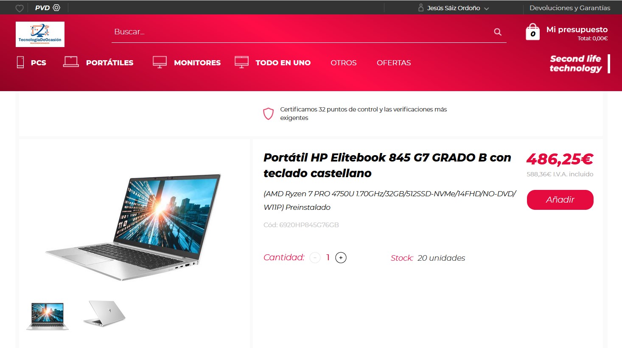Select the rear-view laptop thumbnail
This screenshot has height=348, width=622.
coord(104,313)
